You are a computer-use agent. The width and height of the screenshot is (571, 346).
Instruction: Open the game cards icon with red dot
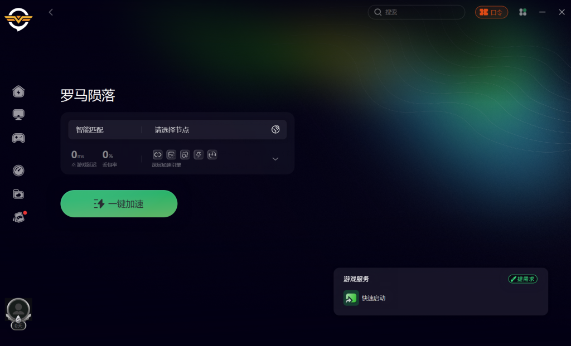click(19, 217)
